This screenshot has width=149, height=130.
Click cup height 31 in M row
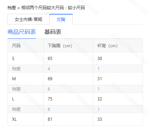(x=100, y=79)
